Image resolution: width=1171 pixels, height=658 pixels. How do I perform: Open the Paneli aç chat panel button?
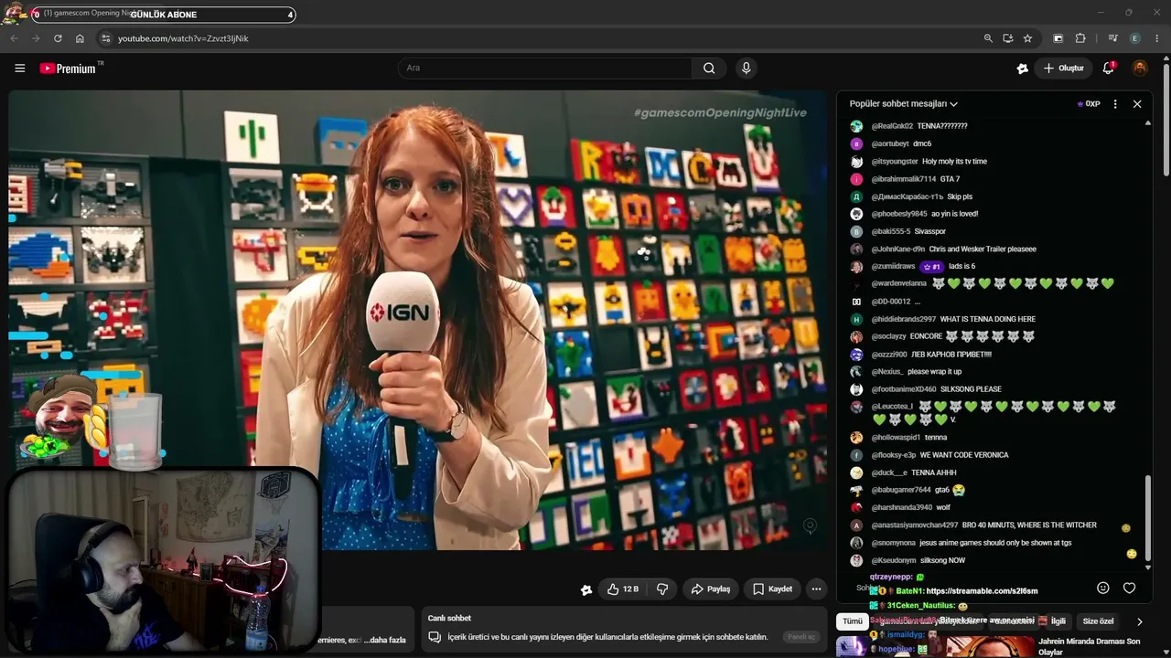click(x=800, y=637)
